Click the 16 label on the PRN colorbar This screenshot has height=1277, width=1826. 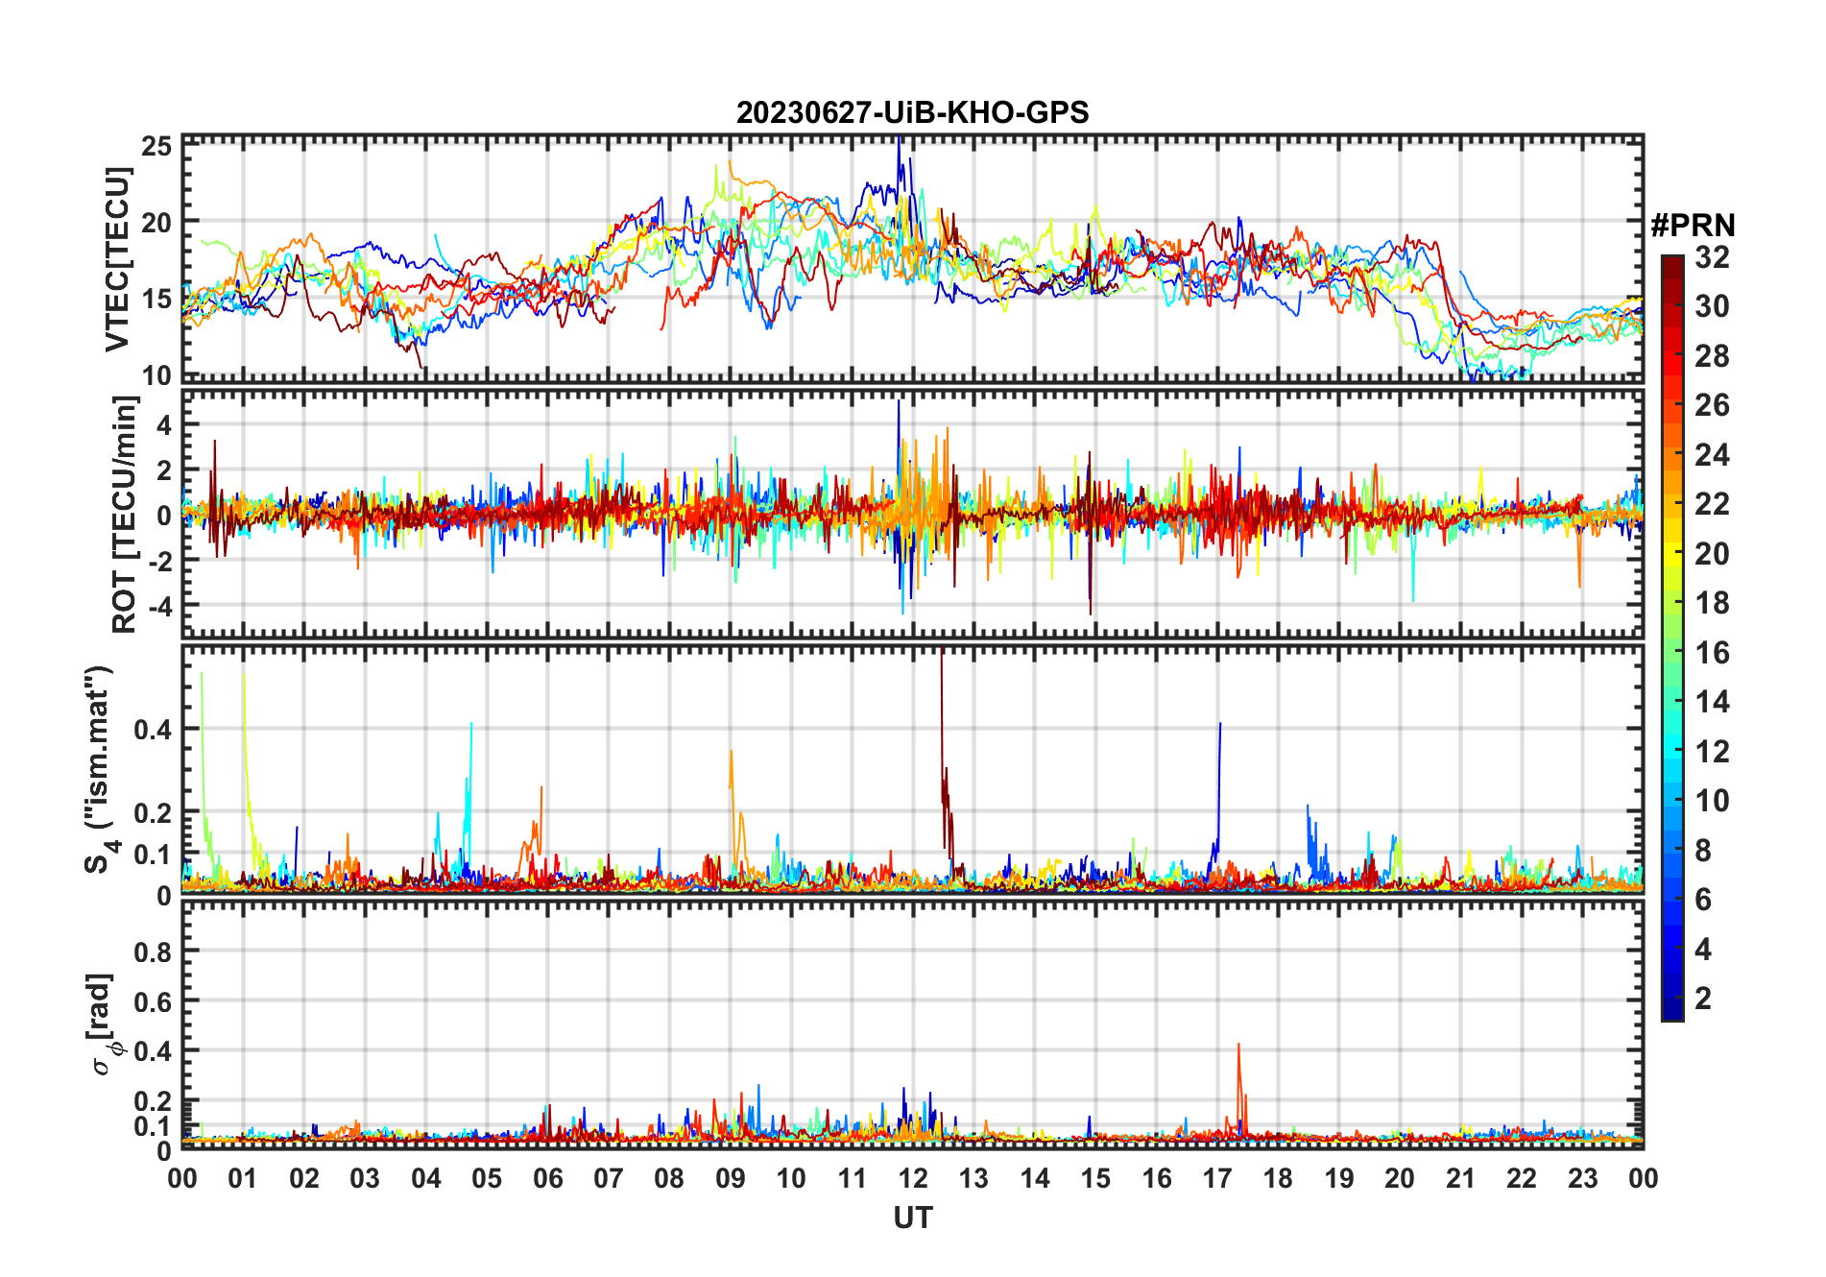1712,653
